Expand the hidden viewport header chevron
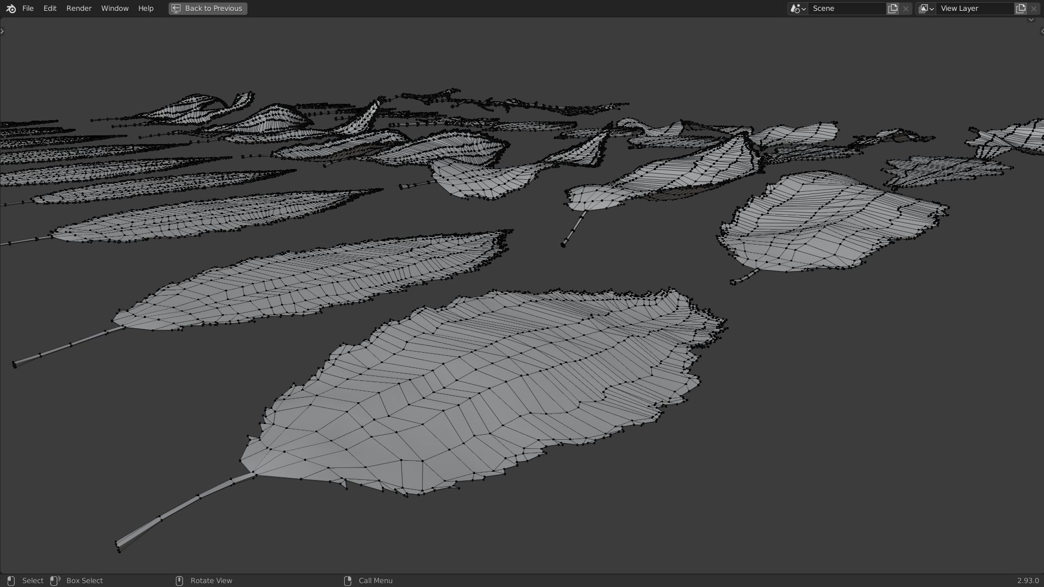 pyautogui.click(x=1031, y=20)
